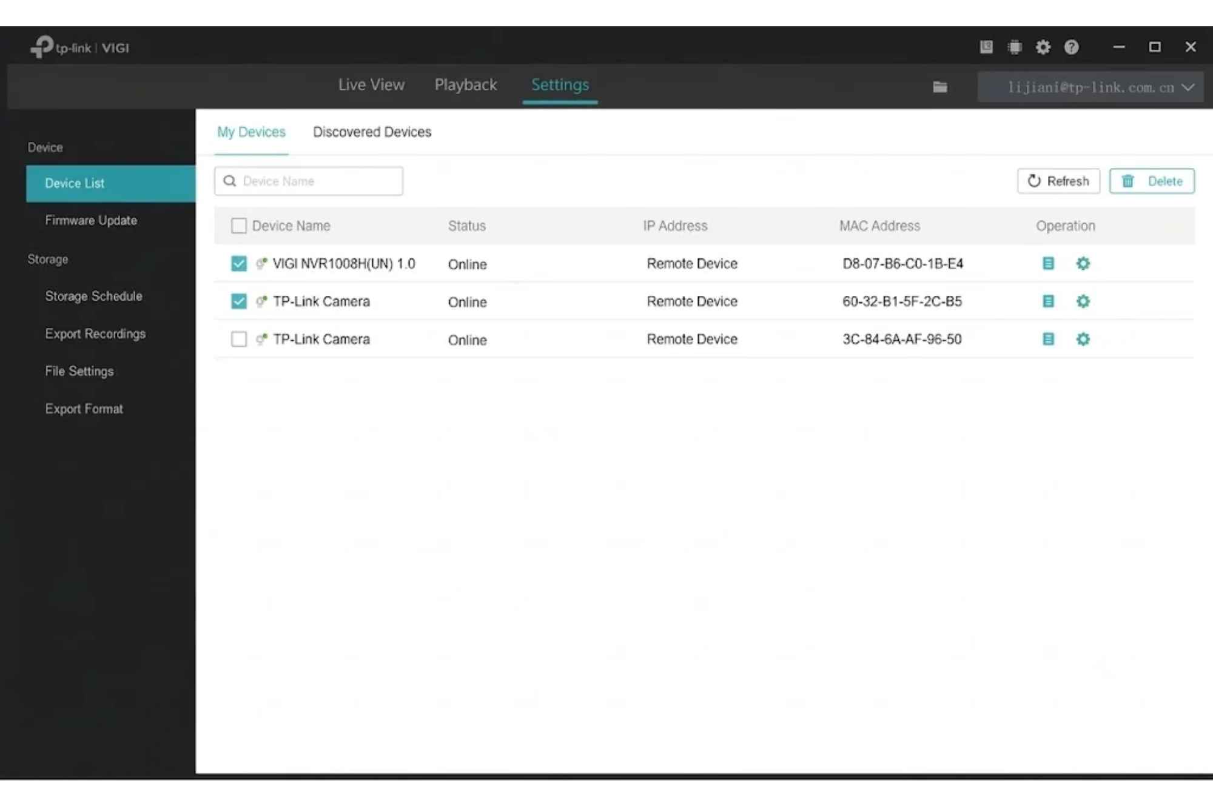This screenshot has height=807, width=1213.
Task: Open the message/log icon in title bar
Action: tap(986, 47)
